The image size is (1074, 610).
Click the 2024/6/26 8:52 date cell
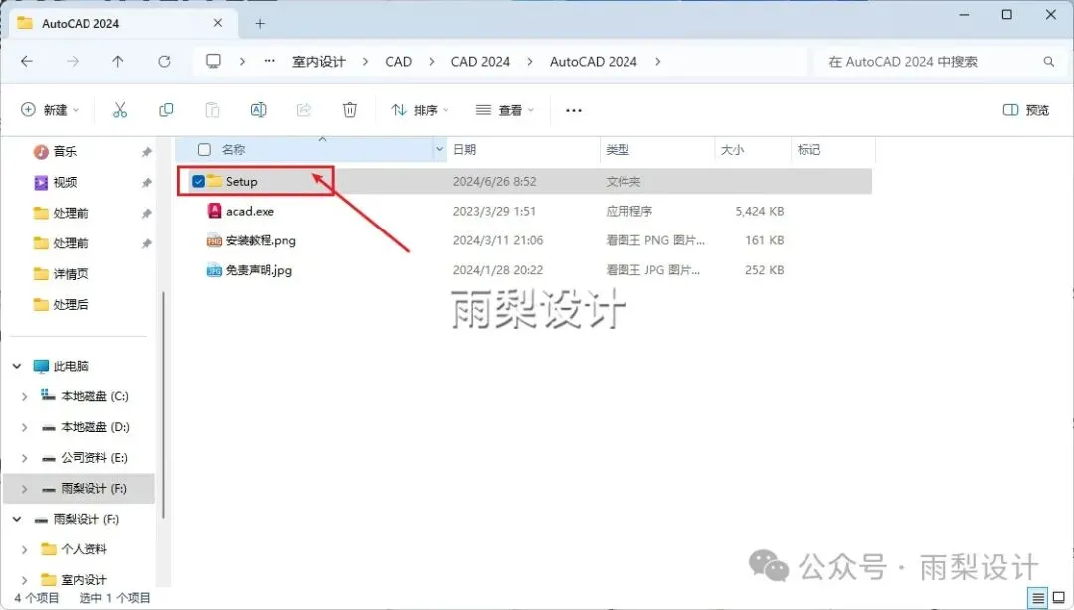point(494,182)
